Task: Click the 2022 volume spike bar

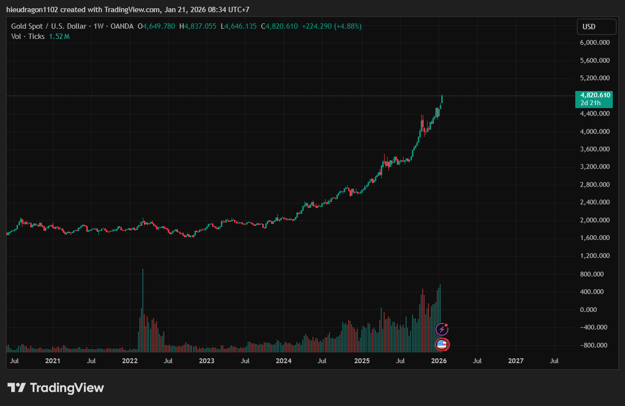Action: click(142, 312)
